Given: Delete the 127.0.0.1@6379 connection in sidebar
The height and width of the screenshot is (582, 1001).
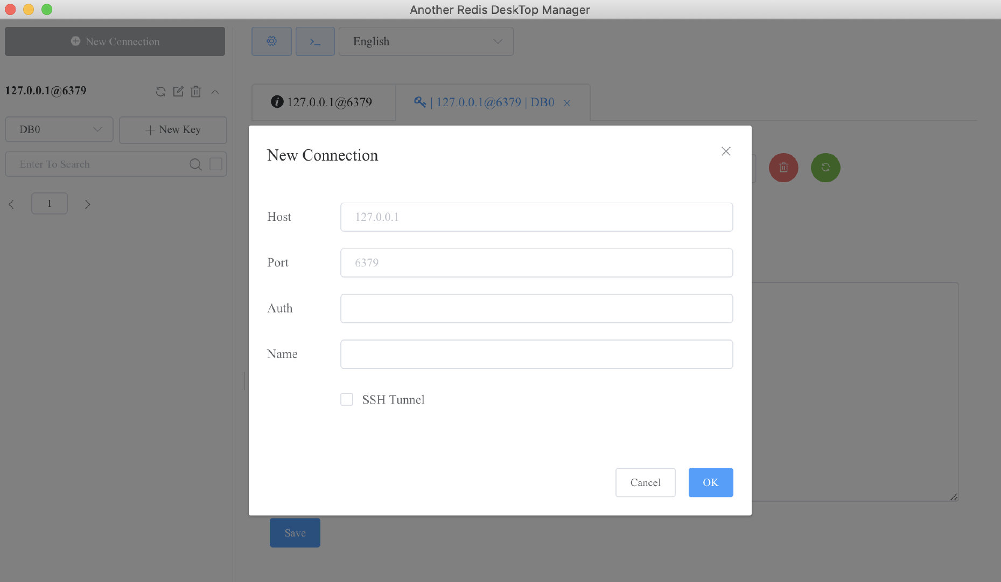Looking at the screenshot, I should 196,92.
